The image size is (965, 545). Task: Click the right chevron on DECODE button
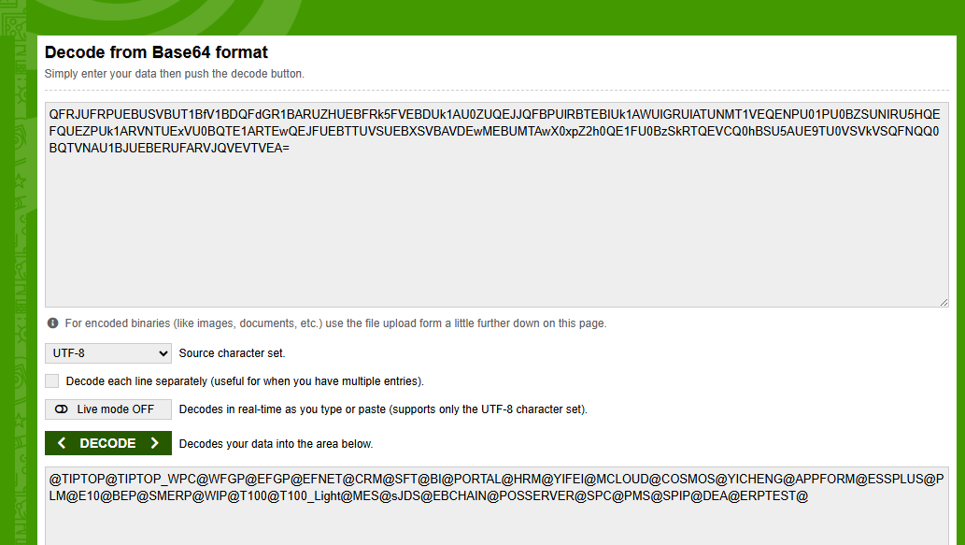click(x=155, y=443)
